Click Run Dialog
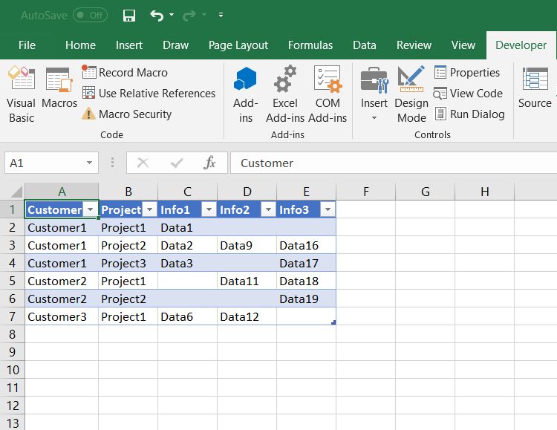This screenshot has height=430, width=557. [x=469, y=114]
